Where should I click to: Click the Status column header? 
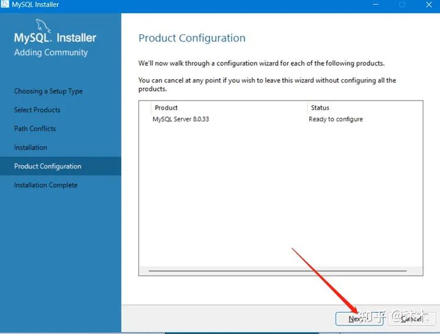click(320, 107)
